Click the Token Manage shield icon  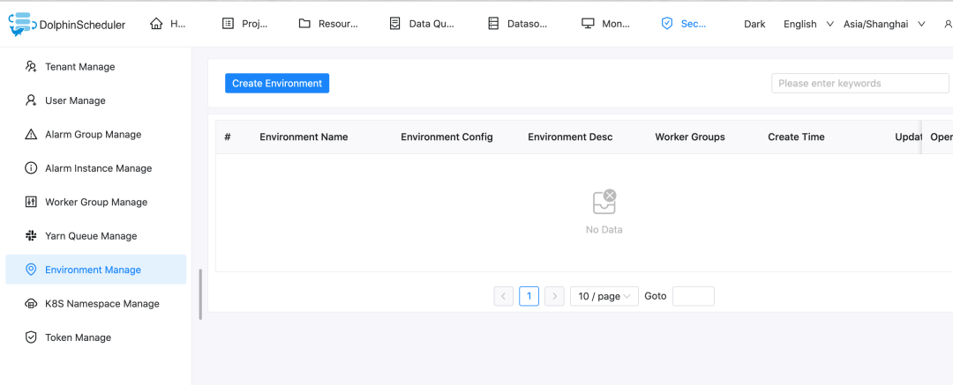coord(31,337)
